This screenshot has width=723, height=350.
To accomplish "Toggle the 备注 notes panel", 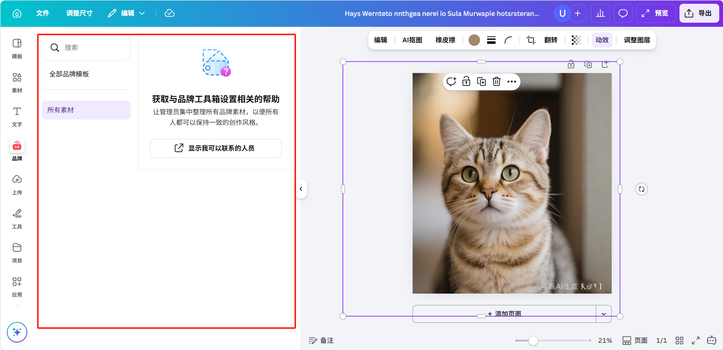I will click(x=321, y=341).
